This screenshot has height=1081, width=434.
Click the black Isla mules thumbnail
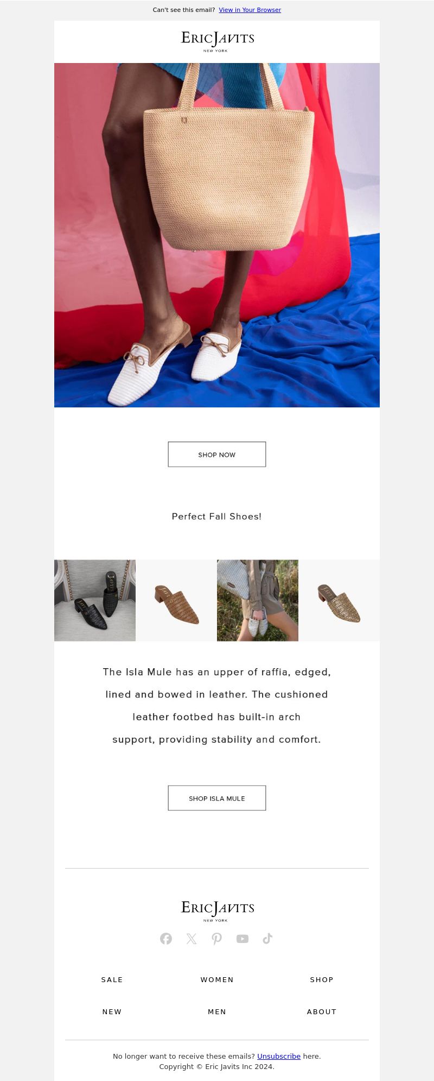[x=95, y=600]
